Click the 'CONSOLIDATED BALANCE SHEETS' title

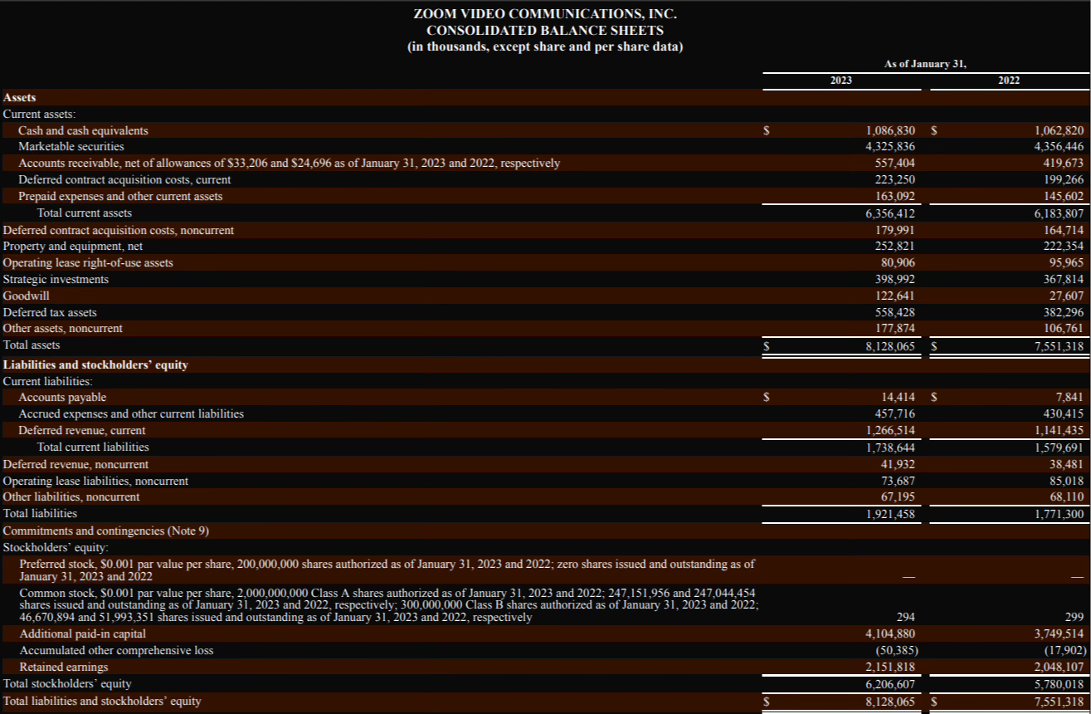545,30
